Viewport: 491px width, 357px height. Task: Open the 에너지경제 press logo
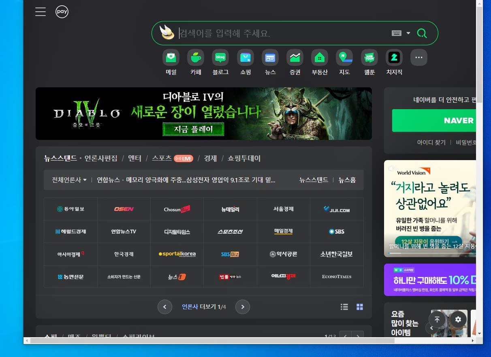point(283,277)
